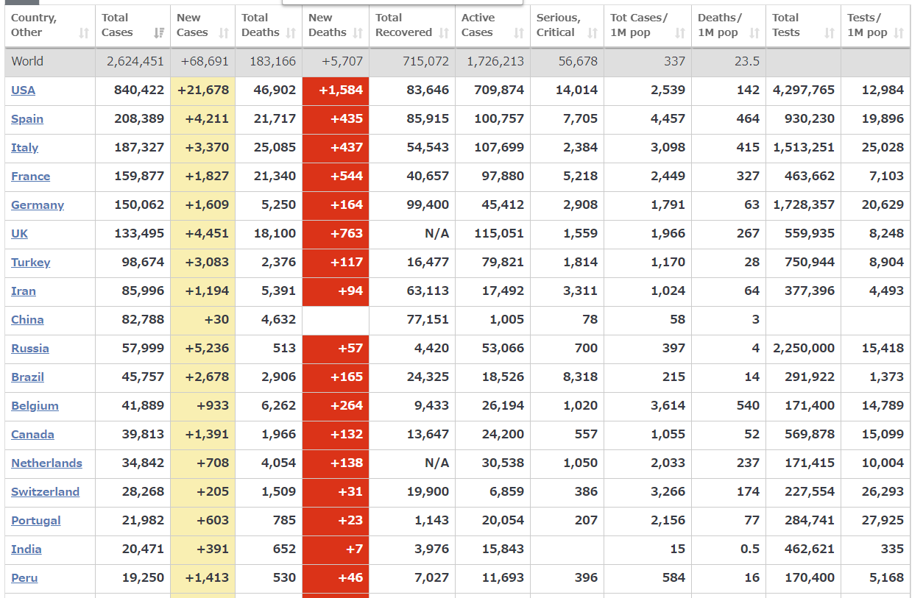Click Iran total tests 377,396
Image resolution: width=923 pixels, height=598 pixels.
click(810, 291)
